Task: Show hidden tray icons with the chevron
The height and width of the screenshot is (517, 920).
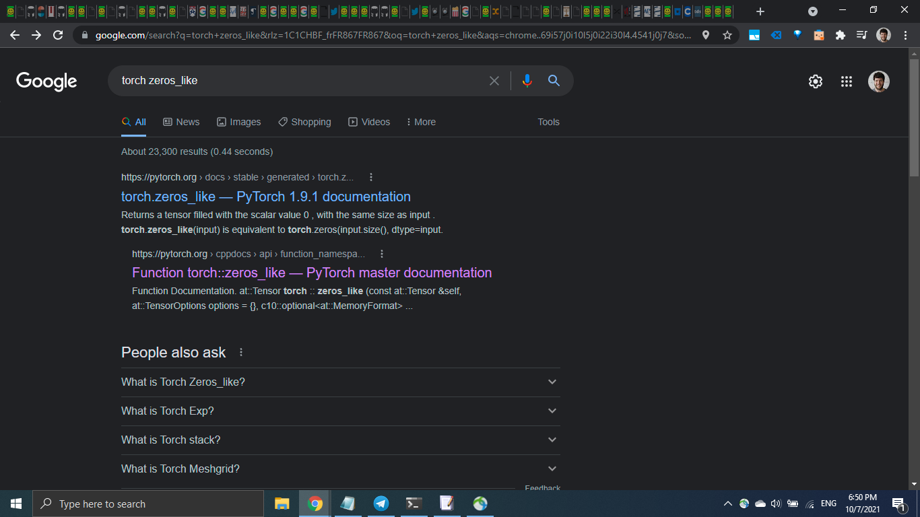Action: point(727,504)
